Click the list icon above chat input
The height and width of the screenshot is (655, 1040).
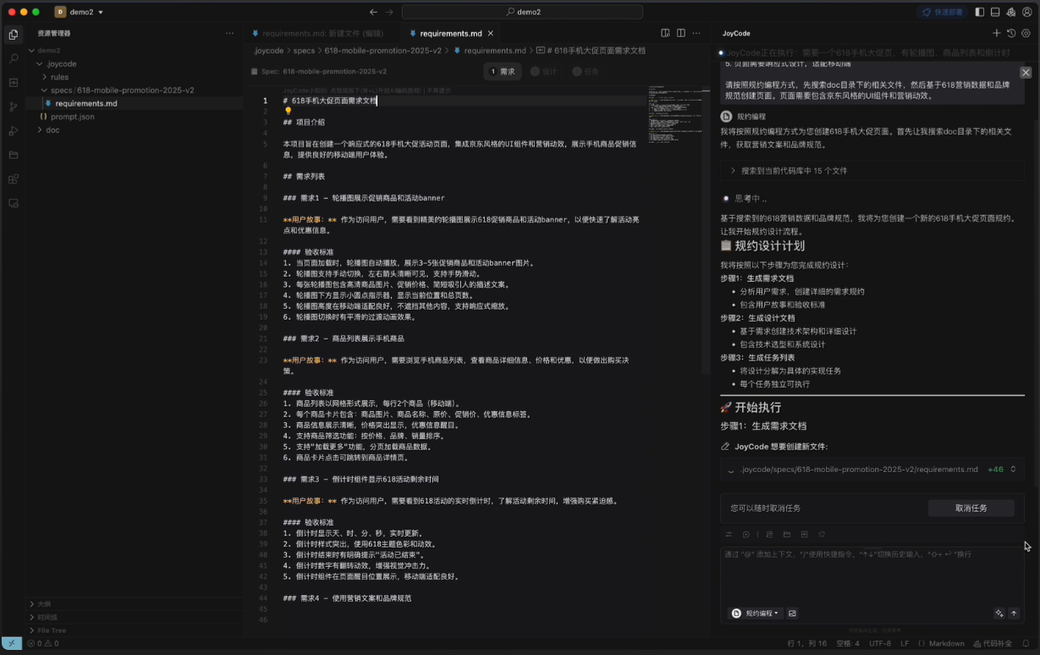pos(769,535)
